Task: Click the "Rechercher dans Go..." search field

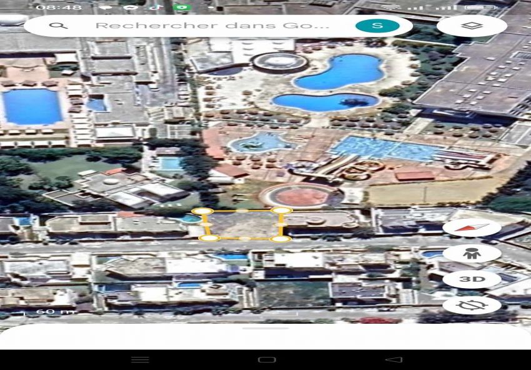Action: tap(211, 26)
